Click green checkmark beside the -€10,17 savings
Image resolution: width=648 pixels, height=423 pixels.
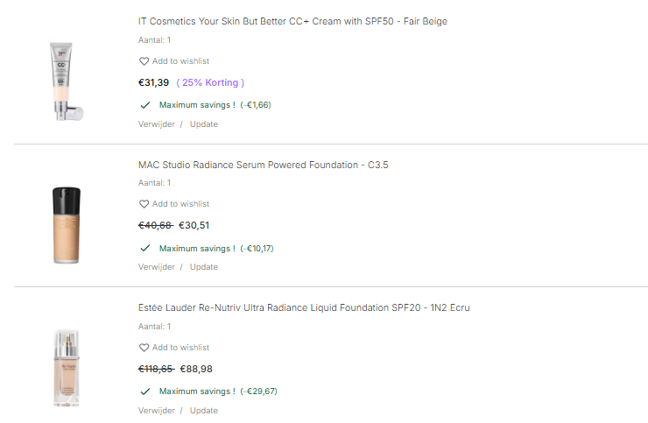(x=145, y=248)
